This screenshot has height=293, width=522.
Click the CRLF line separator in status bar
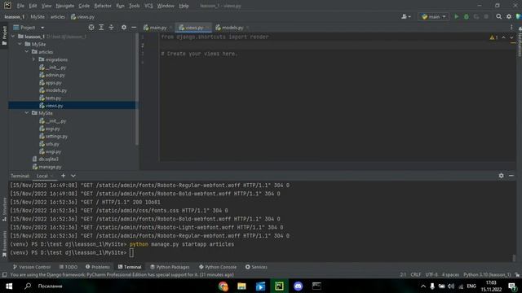(x=416, y=275)
